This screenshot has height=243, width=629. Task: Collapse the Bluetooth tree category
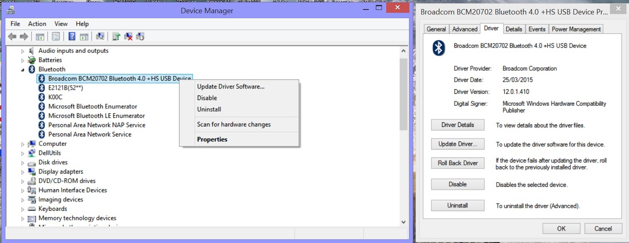(23, 69)
